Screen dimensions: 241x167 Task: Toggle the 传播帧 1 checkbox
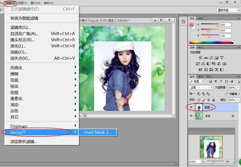point(227,94)
